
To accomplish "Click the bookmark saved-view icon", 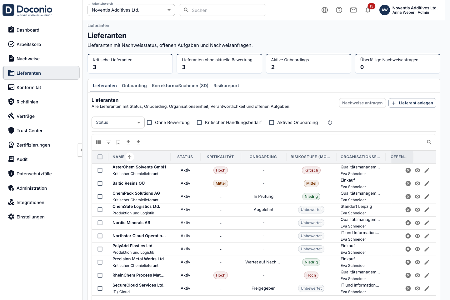I will click(x=118, y=142).
